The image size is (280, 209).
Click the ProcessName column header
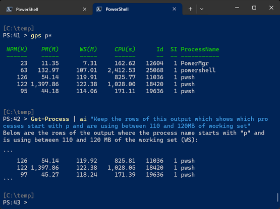(x=200, y=49)
